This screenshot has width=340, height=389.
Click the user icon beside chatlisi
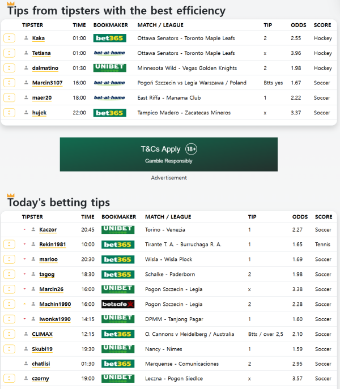26,364
